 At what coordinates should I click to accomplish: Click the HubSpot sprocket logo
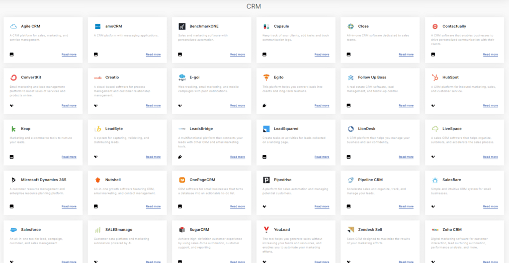tap(435, 77)
